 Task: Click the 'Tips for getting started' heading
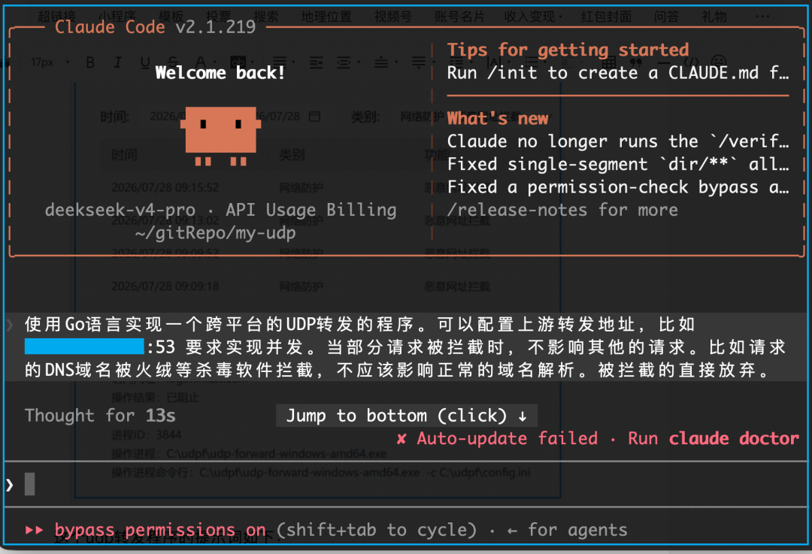(568, 50)
